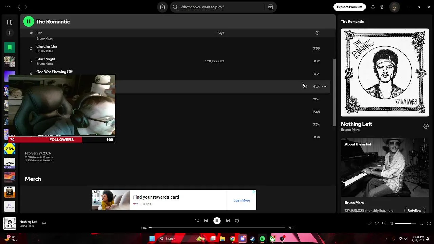This screenshot has height=244, width=434.
Task: Open the AdChoices icon on the ad
Action: (254, 192)
